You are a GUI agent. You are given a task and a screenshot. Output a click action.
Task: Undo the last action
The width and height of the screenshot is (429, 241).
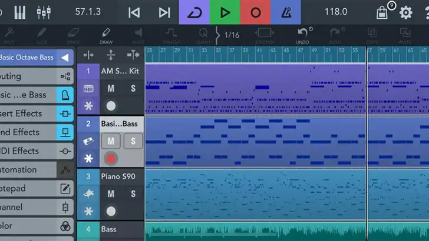(302, 36)
